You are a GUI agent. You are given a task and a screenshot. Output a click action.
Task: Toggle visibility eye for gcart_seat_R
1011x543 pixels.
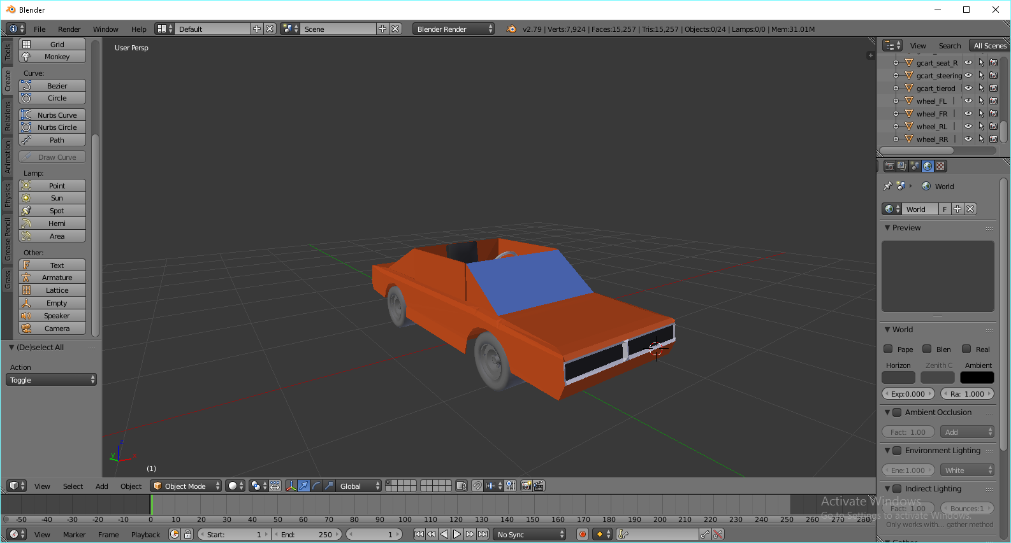coord(968,63)
